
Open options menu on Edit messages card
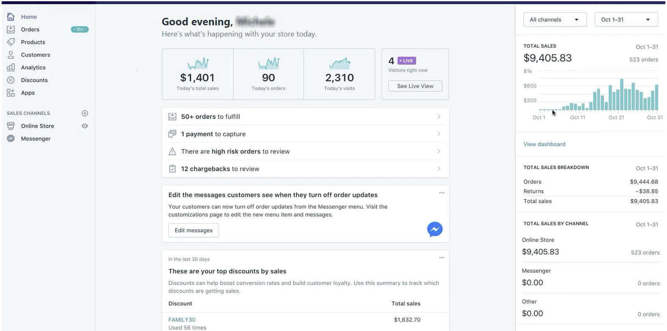tap(442, 193)
